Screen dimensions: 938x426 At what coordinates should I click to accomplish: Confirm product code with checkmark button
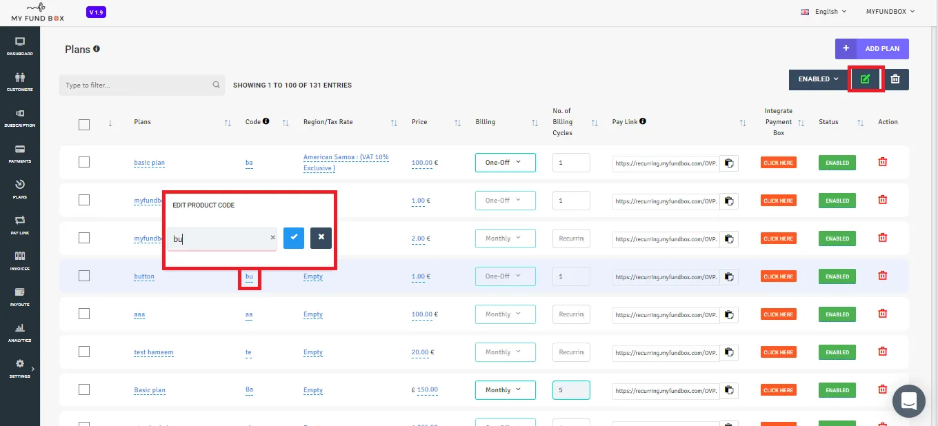click(294, 238)
